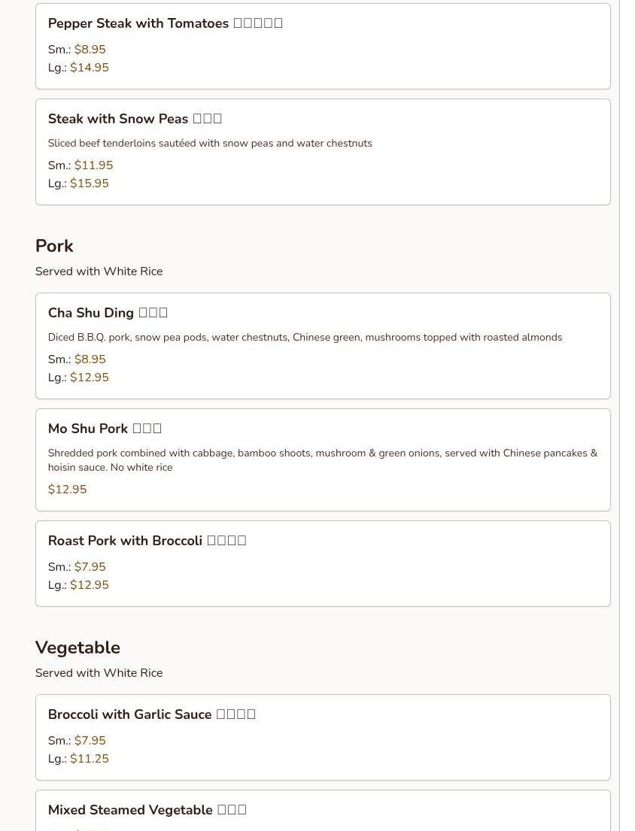Choose the $15.95 large Steak Snow Peas price
The width and height of the screenshot is (635, 831).
(x=90, y=183)
